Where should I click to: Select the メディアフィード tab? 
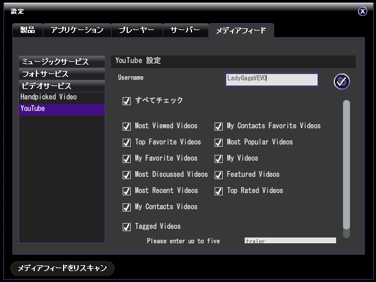(x=241, y=31)
